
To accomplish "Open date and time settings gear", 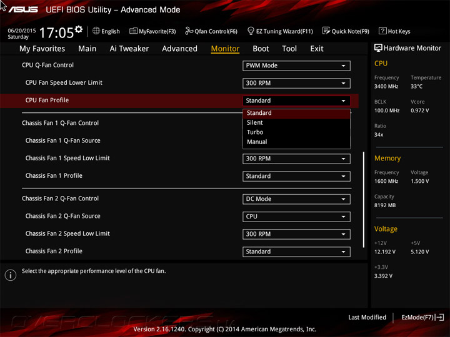I will (79, 29).
